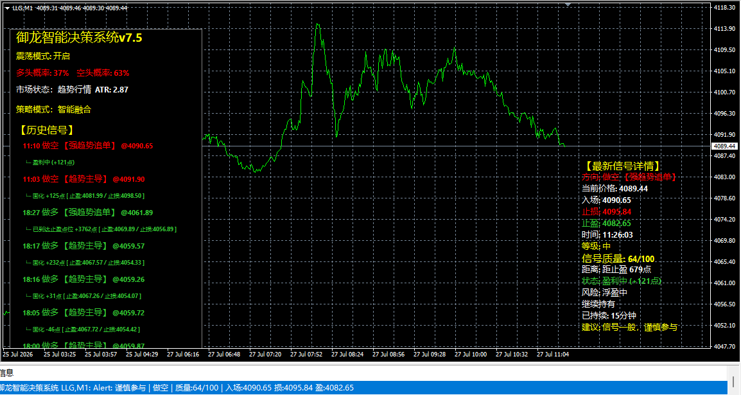
Task: Click the 等级: 中 line
Action: pos(596,247)
